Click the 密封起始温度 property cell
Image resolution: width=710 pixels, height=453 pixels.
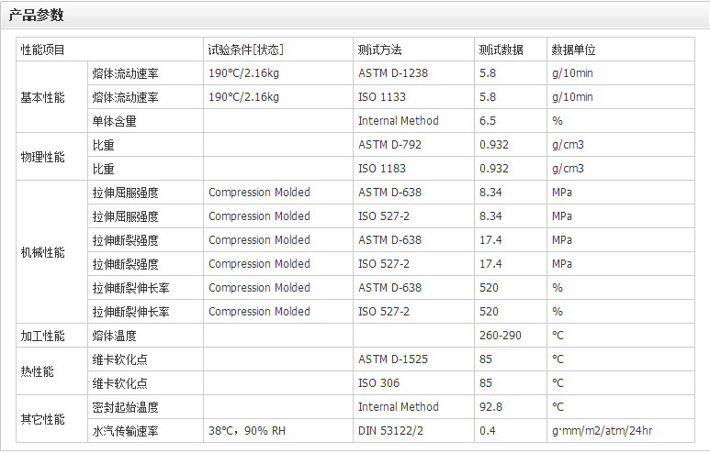[x=126, y=407]
